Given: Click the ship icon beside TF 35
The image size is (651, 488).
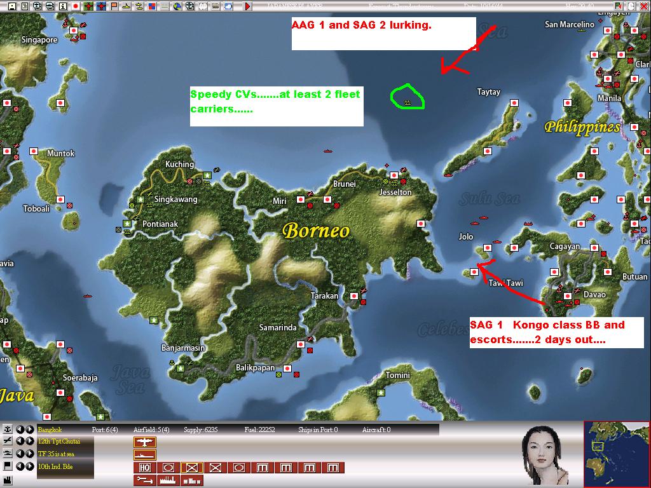Looking at the screenshot, I should point(7,454).
